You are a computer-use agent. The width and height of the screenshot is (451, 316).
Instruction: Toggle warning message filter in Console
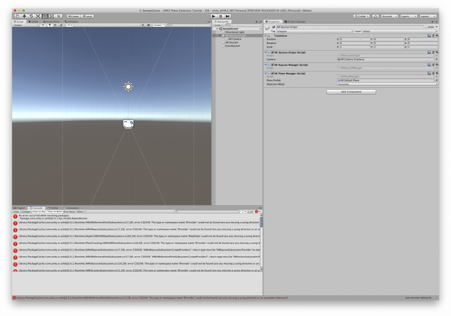[x=251, y=211]
